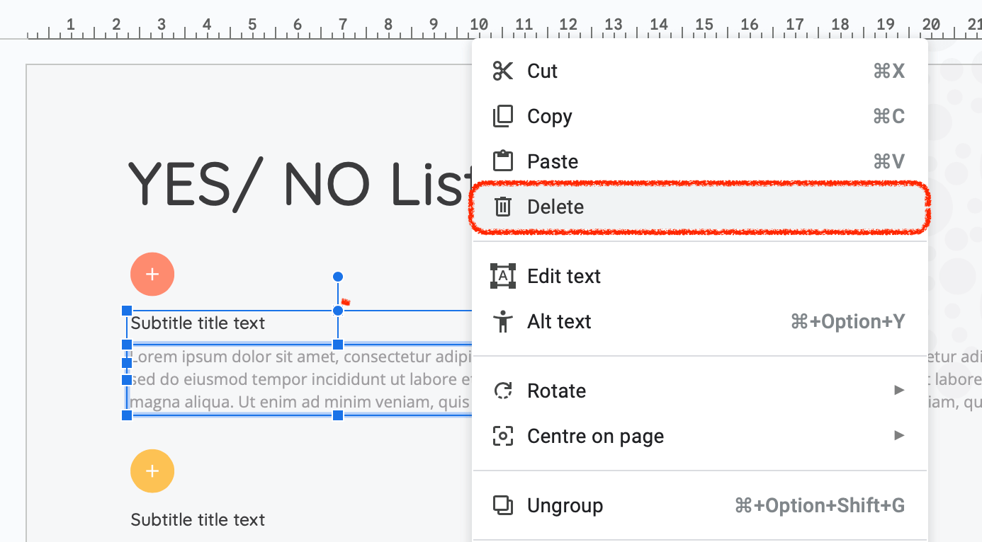
Task: Click the top-left selection resize handle
Action: pos(127,311)
